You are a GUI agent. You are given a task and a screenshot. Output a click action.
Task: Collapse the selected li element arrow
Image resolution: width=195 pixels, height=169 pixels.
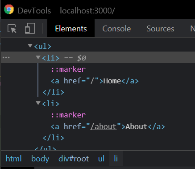coord(38,57)
